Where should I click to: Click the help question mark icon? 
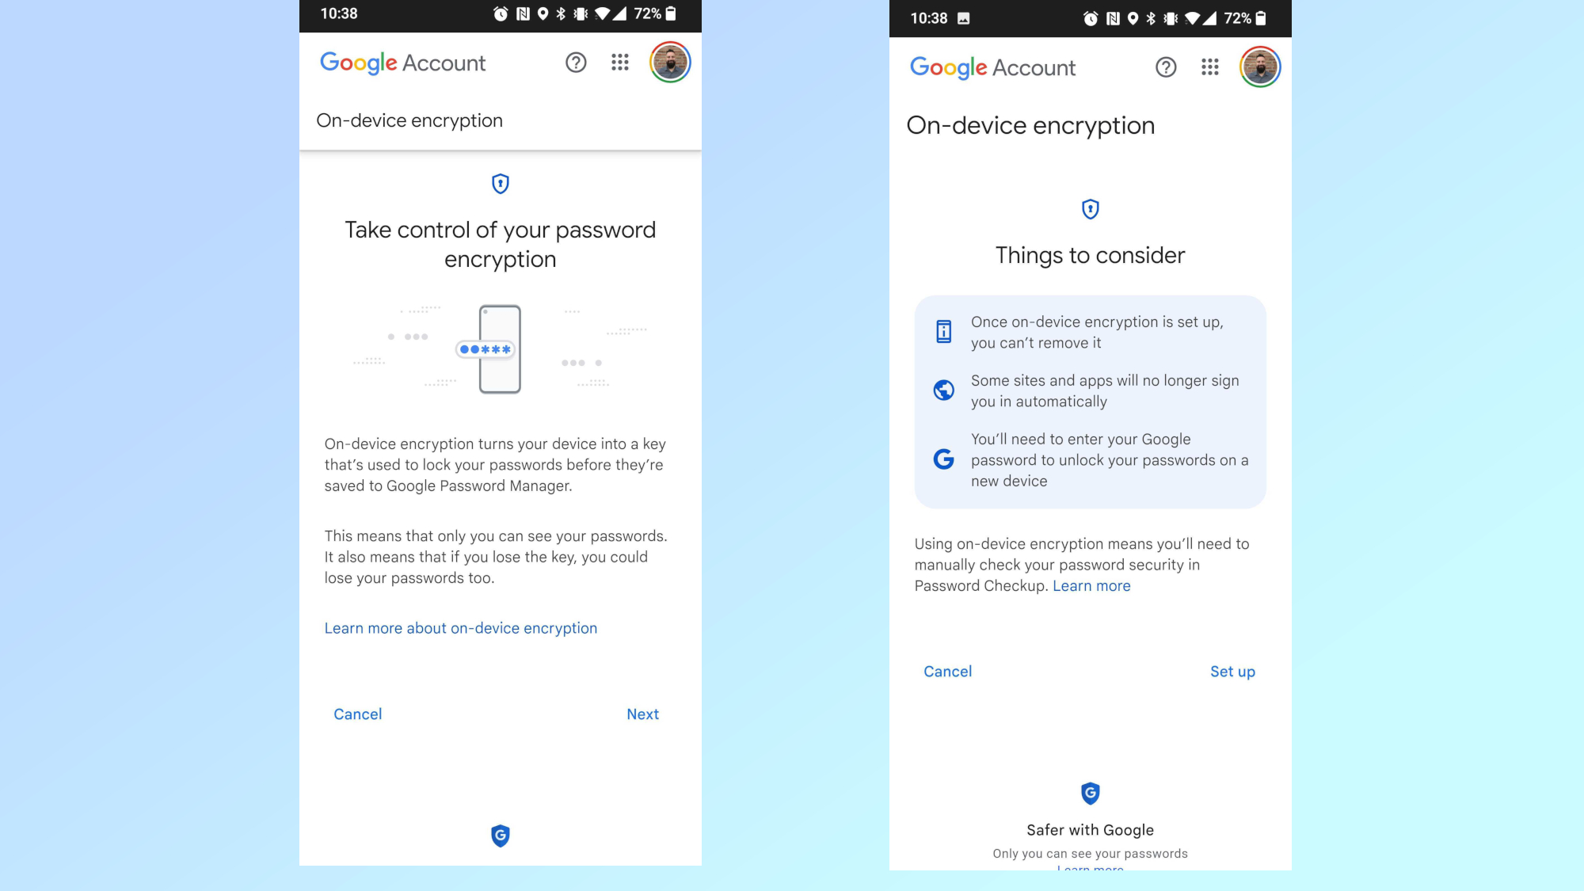577,62
